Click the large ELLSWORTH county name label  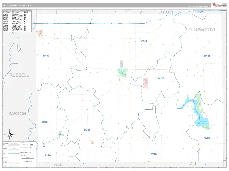coord(202,30)
